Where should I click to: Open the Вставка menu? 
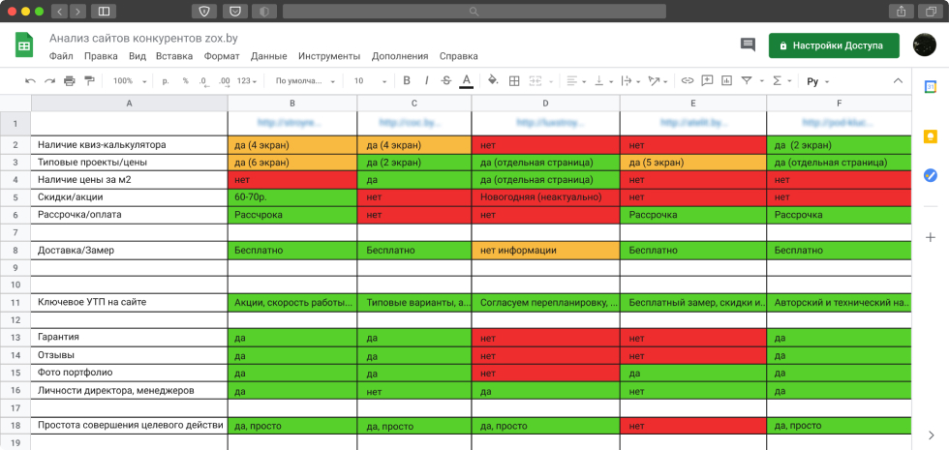174,56
